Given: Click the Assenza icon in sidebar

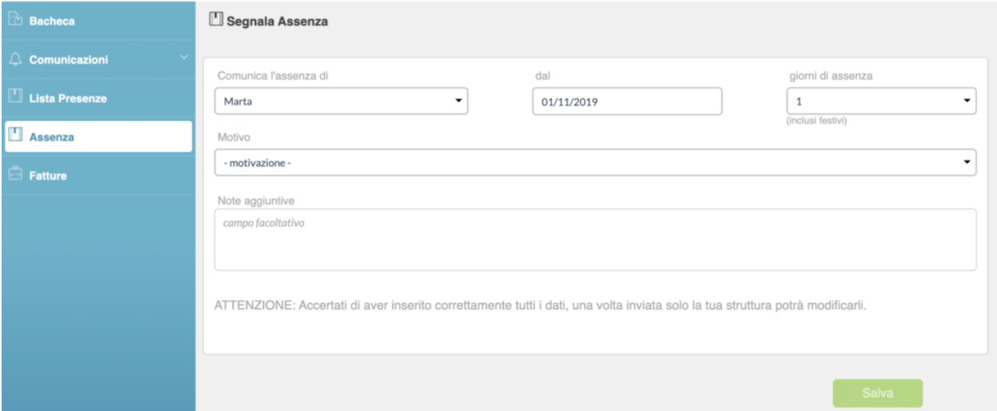Looking at the screenshot, I should click(14, 137).
